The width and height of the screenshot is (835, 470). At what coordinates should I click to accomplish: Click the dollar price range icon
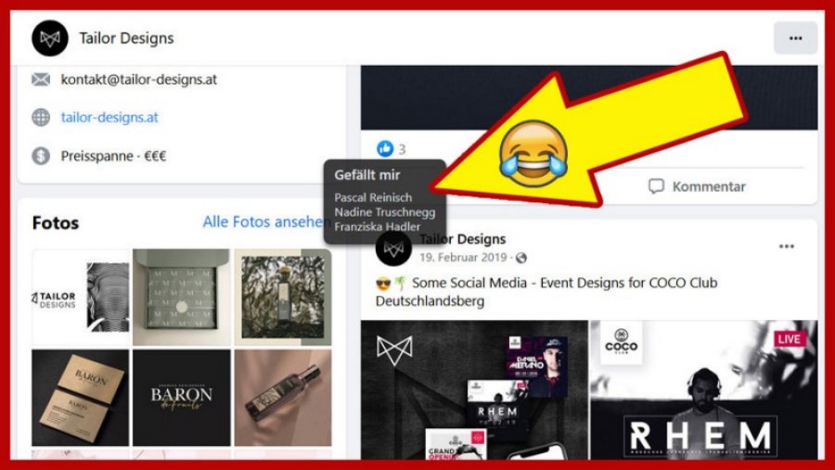(x=41, y=156)
